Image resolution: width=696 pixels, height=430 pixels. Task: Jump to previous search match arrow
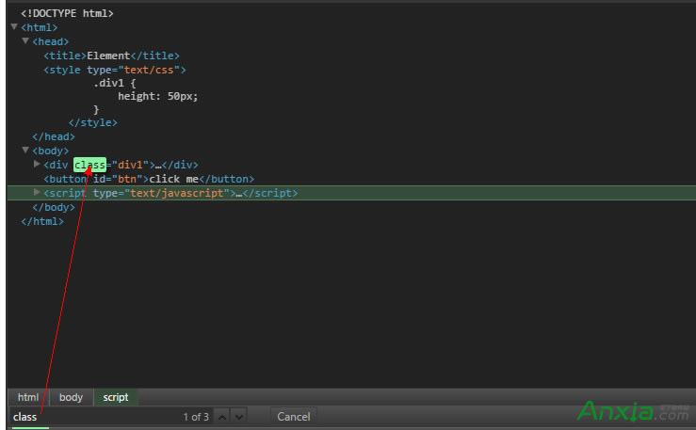coord(222,417)
